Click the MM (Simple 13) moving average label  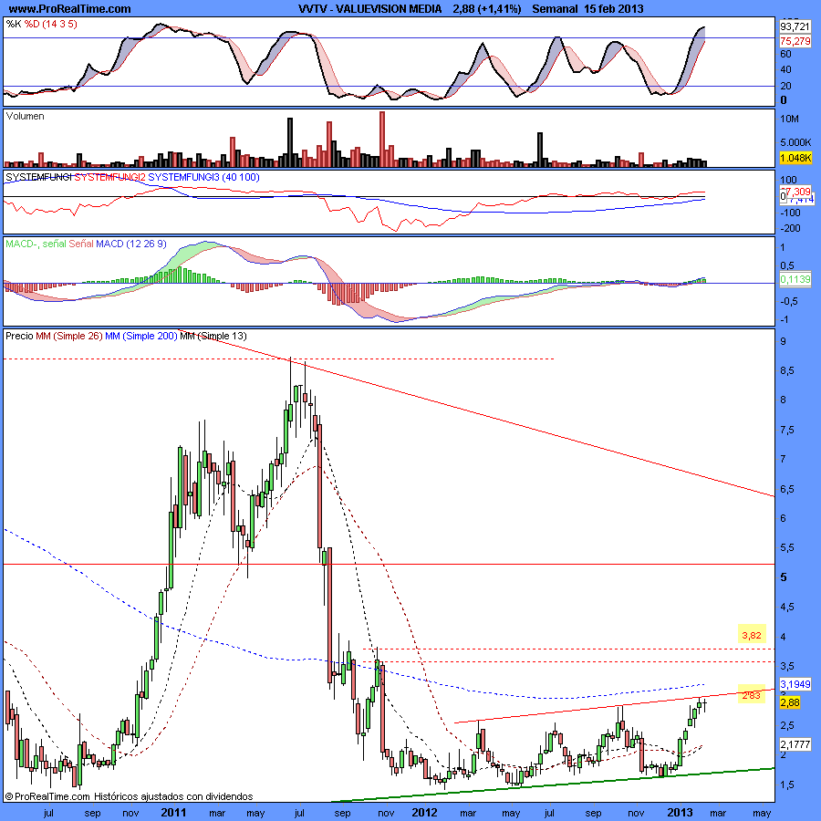[x=213, y=336]
